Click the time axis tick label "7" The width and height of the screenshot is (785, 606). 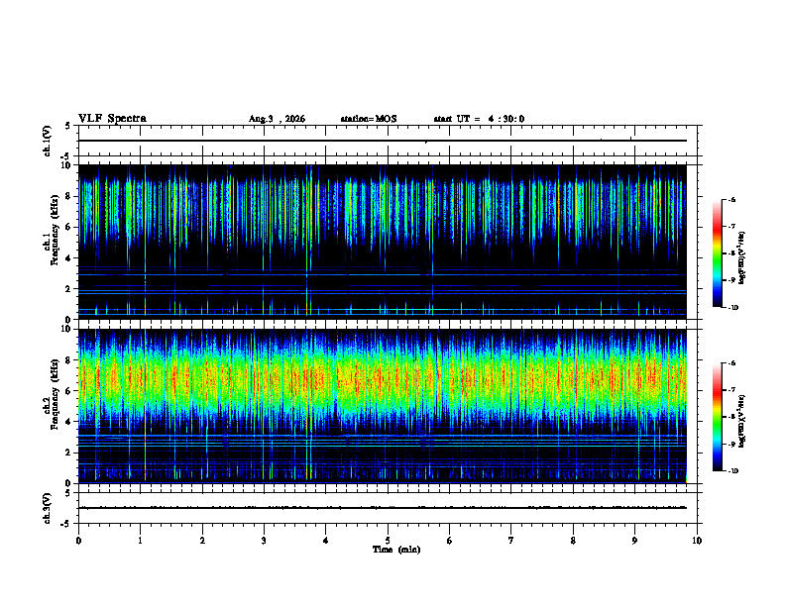(511, 541)
